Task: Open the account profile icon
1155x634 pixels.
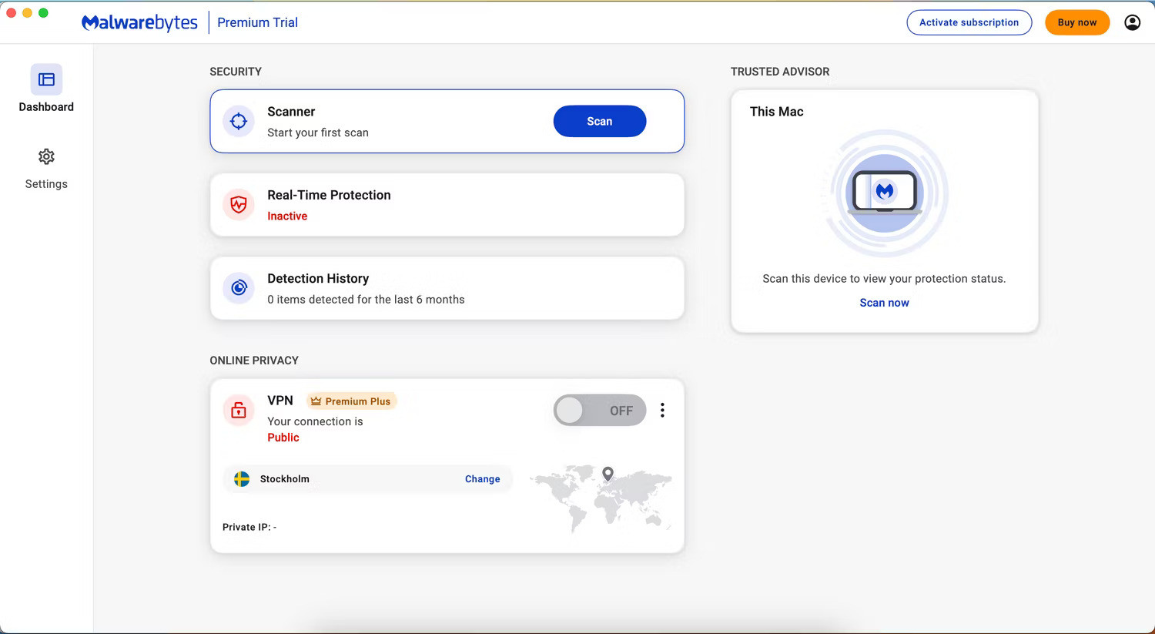Action: (1132, 22)
